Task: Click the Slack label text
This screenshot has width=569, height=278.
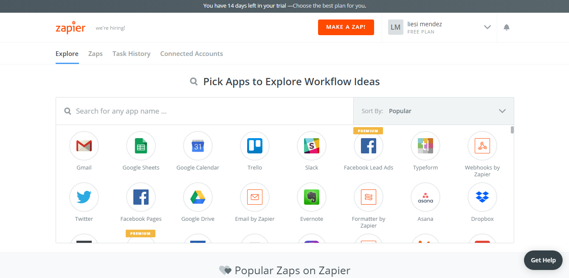Action: tap(312, 168)
